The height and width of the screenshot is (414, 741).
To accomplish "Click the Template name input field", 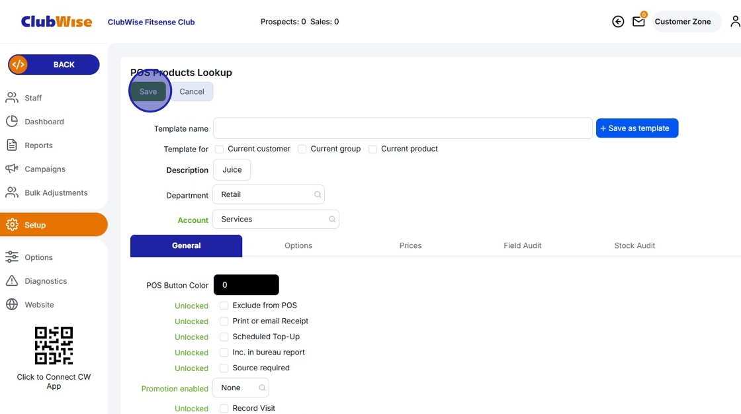I will (403, 128).
